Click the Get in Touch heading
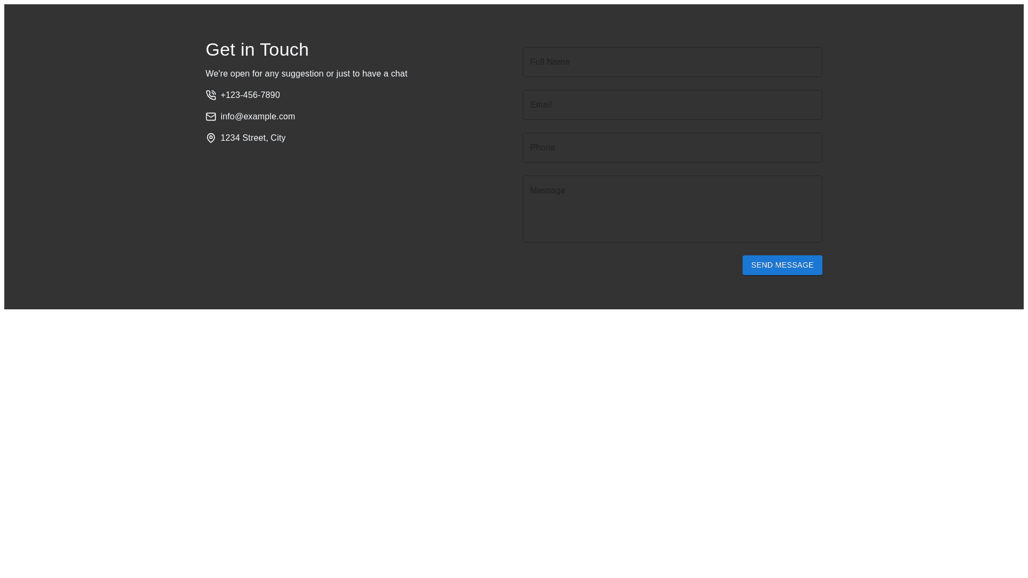The width and height of the screenshot is (1028, 578). click(x=257, y=50)
